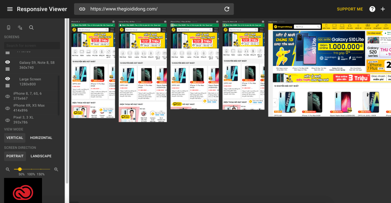Viewport: 391px width, 203px height.
Task: Open the hamburger menu beside Responsive Viewer
Action: click(10, 9)
